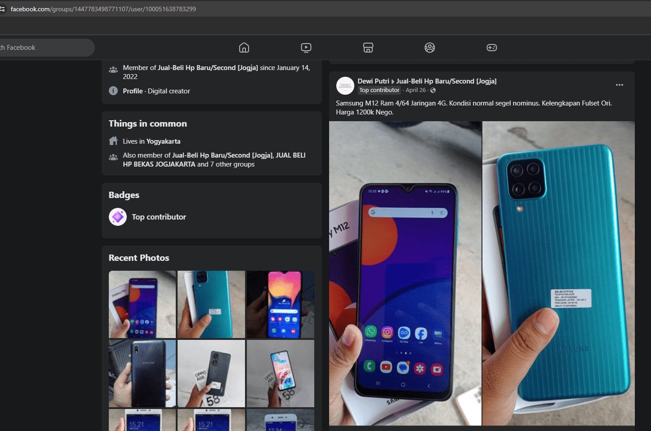Click the Things in common heading

coord(147,123)
